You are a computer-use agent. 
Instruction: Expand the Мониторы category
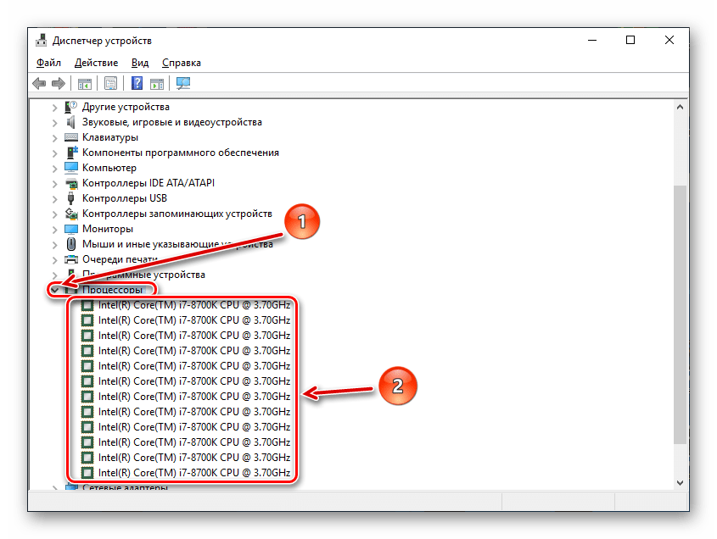pos(55,229)
